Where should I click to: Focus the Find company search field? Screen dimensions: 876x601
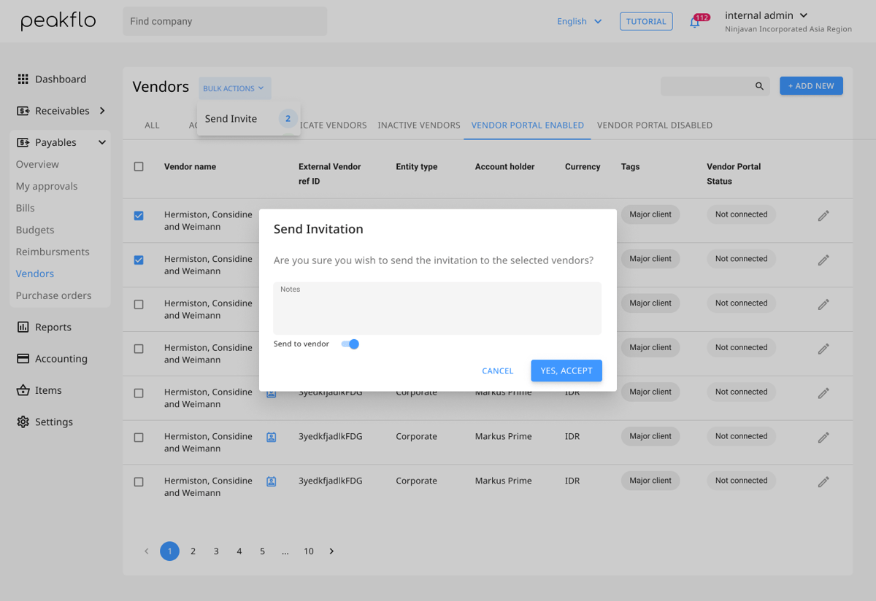tap(225, 21)
